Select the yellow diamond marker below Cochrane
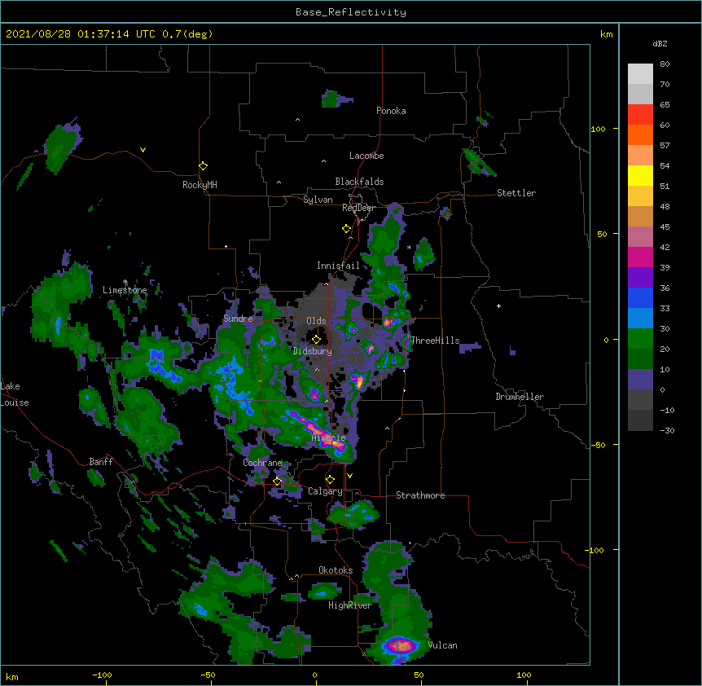The width and height of the screenshot is (702, 686). point(277,482)
